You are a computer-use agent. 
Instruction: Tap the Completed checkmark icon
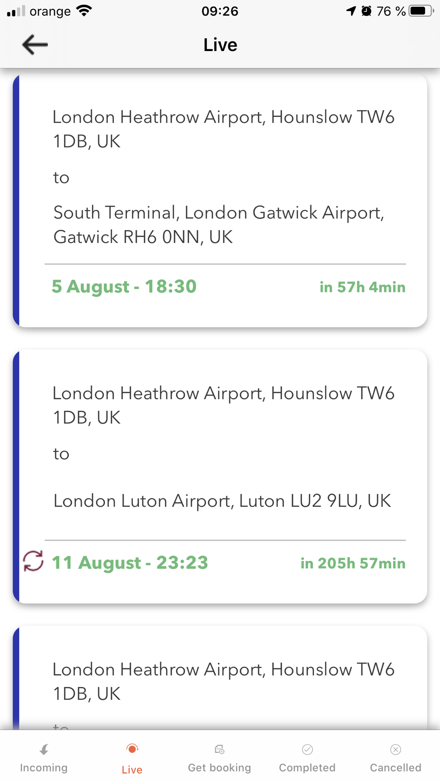[x=307, y=749]
